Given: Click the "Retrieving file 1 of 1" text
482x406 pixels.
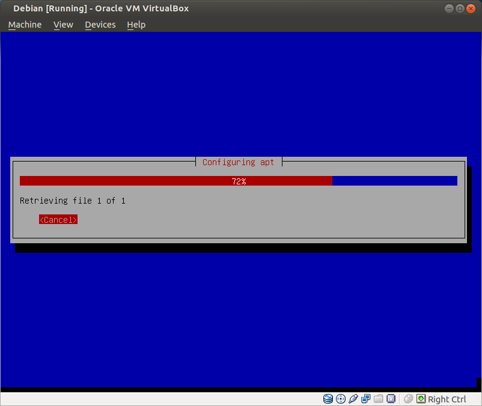Looking at the screenshot, I should pyautogui.click(x=73, y=201).
